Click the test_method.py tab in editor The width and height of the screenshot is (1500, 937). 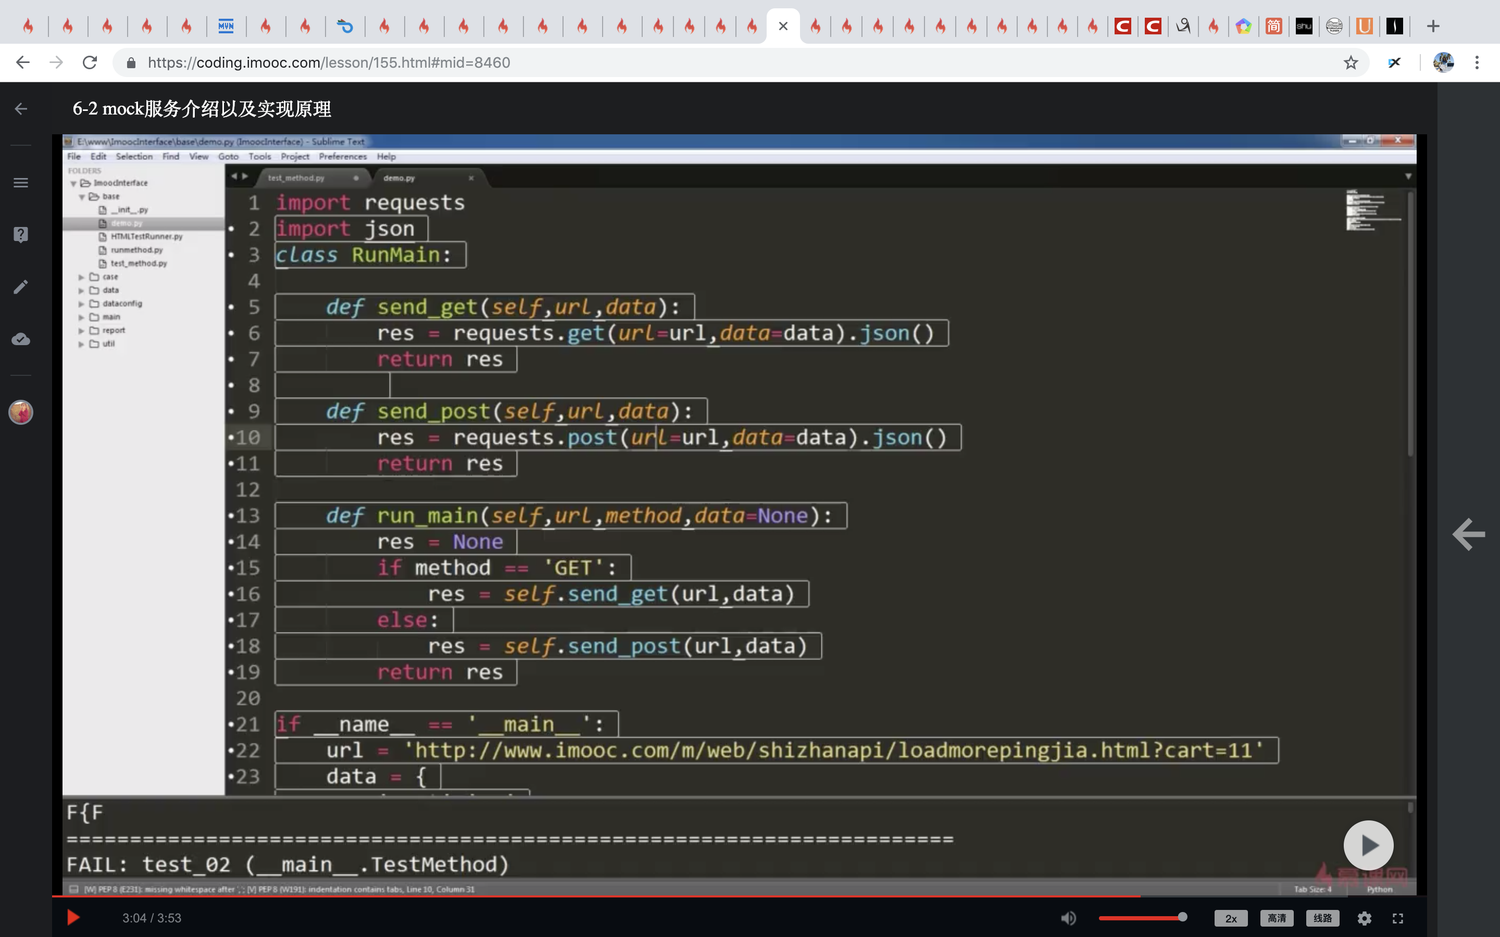(x=297, y=178)
